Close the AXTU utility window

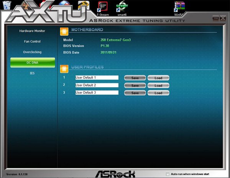223,18
